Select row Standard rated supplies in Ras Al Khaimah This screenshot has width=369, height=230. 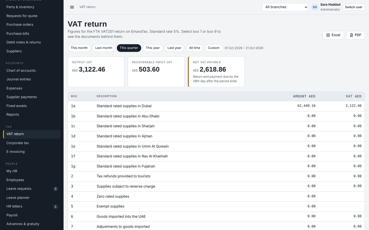[216, 156]
